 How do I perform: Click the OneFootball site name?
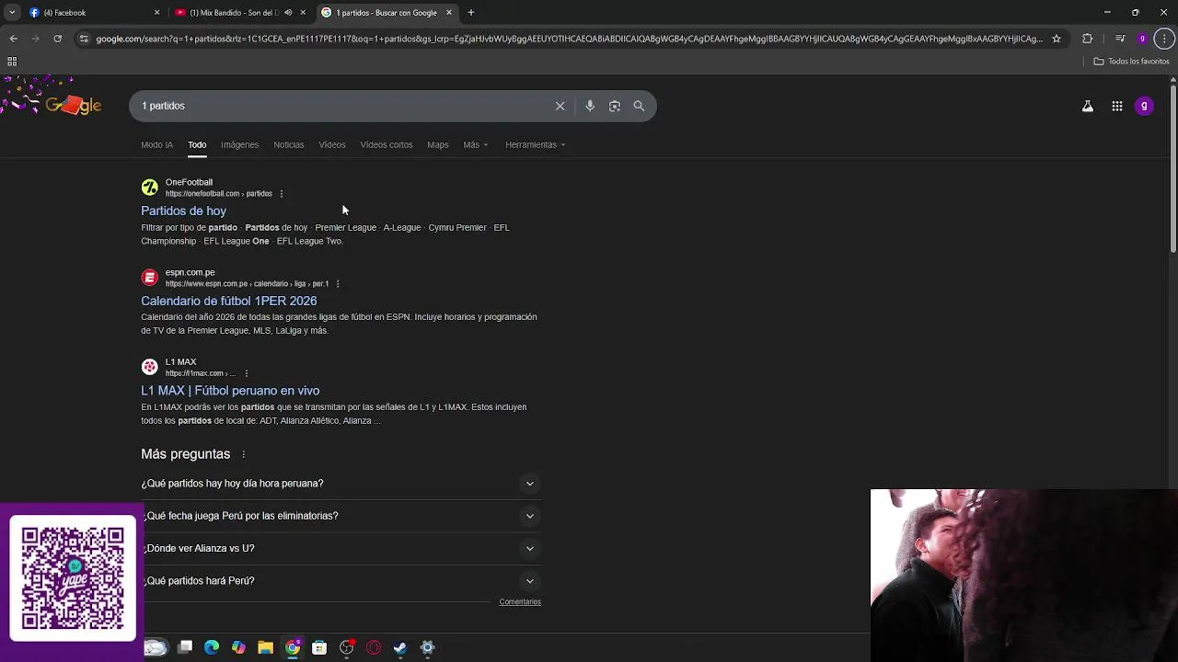[189, 182]
